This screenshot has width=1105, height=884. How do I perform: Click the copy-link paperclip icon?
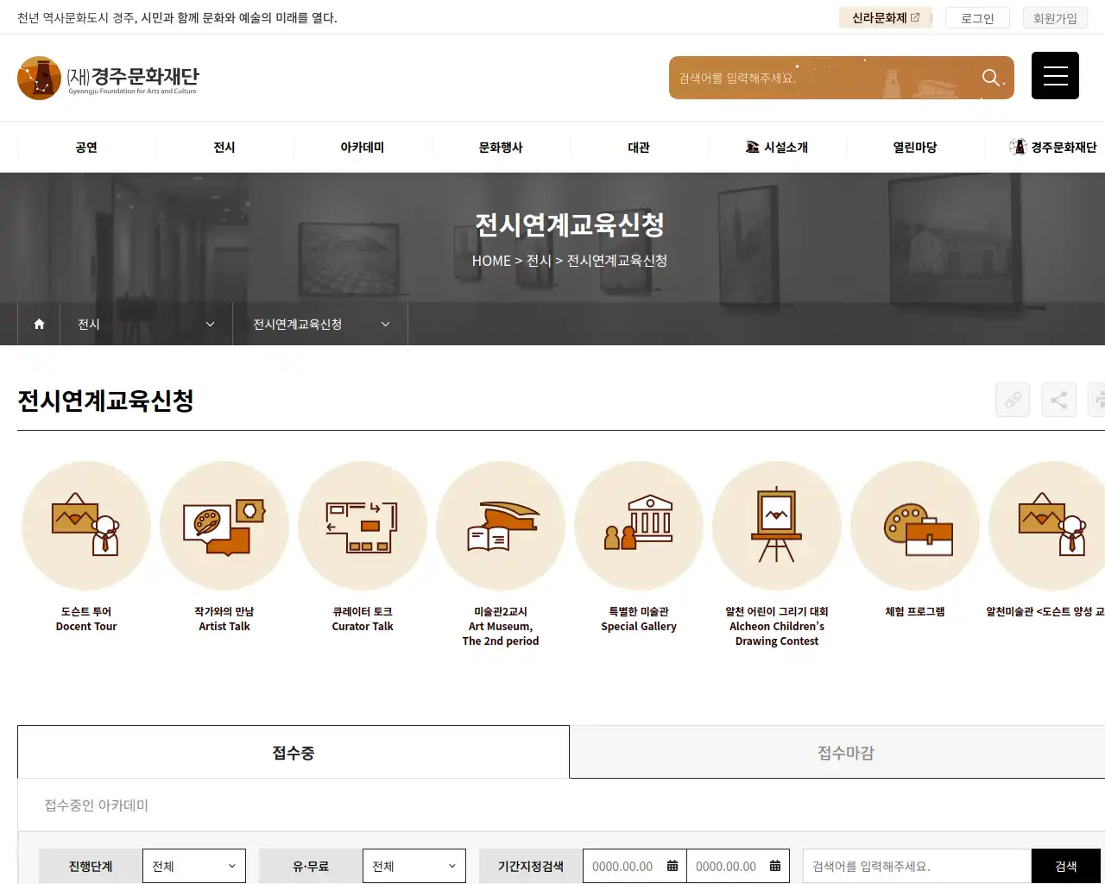[1012, 400]
